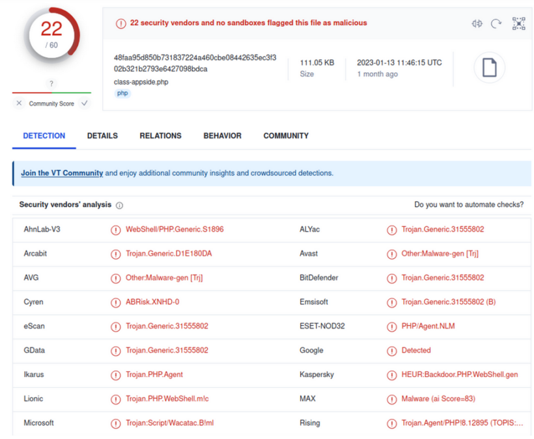534x439 pixels.
Task: Upvote the file with the checkmark vote icon
Action: point(83,103)
